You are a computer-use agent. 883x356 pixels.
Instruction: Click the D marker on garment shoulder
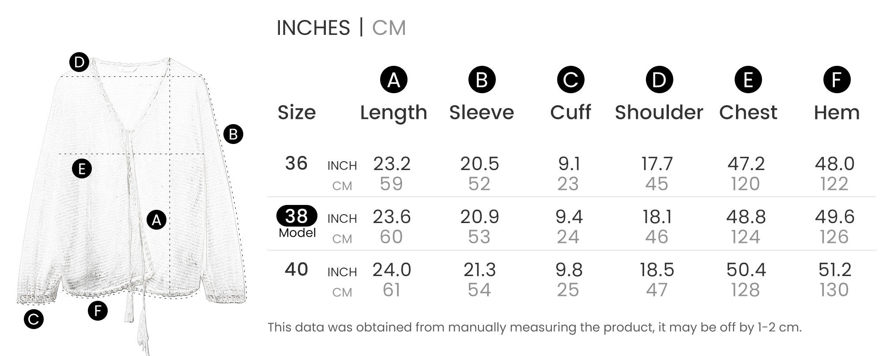79,62
